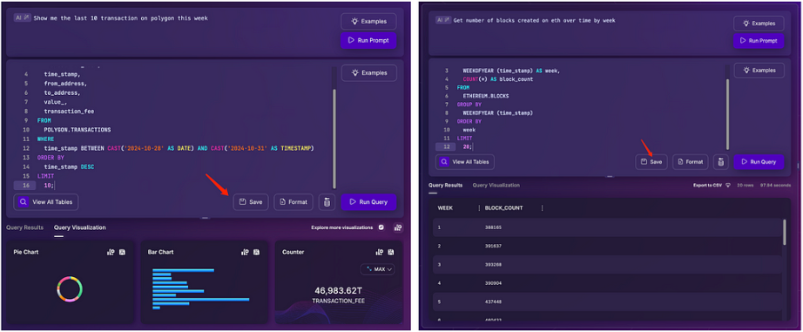Expand the MAX aggregation dropdown on Counter
This screenshot has width=803, height=332.
pyautogui.click(x=377, y=269)
